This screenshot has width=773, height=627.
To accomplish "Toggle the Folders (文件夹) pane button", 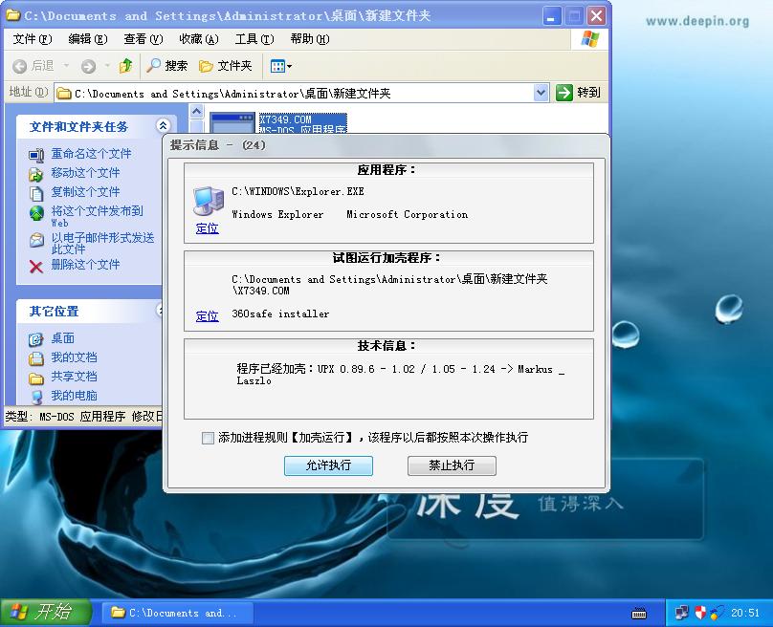I will [225, 66].
